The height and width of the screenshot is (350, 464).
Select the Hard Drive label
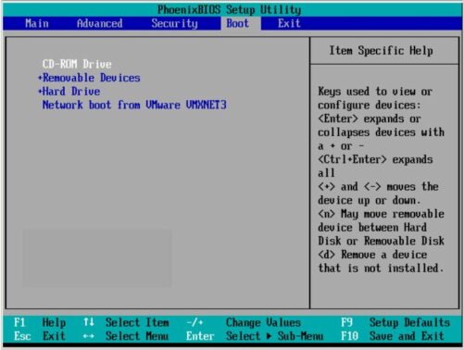tap(71, 92)
